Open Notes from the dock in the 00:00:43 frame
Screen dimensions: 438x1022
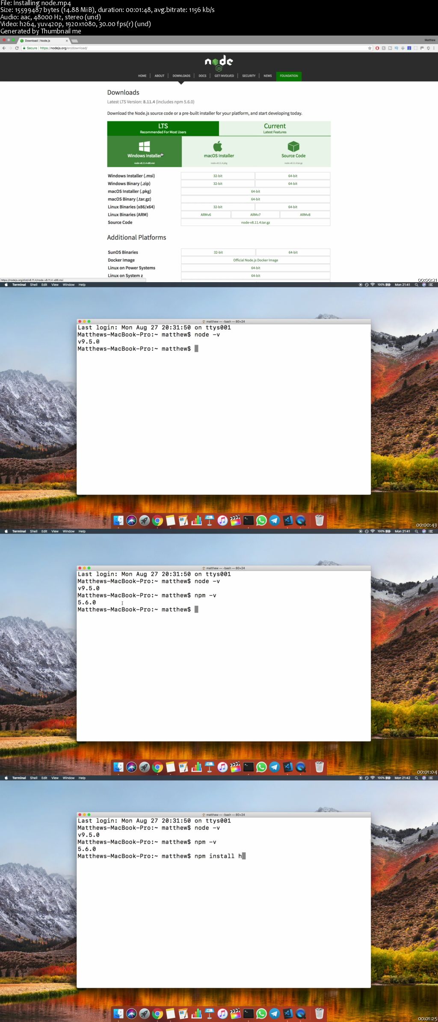[171, 520]
